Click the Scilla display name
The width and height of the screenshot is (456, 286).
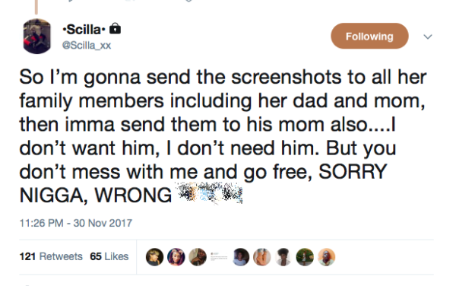tap(84, 30)
